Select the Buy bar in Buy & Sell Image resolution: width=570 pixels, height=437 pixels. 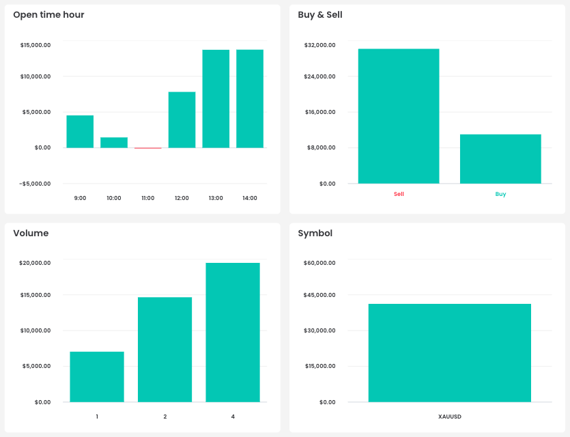[x=500, y=157]
